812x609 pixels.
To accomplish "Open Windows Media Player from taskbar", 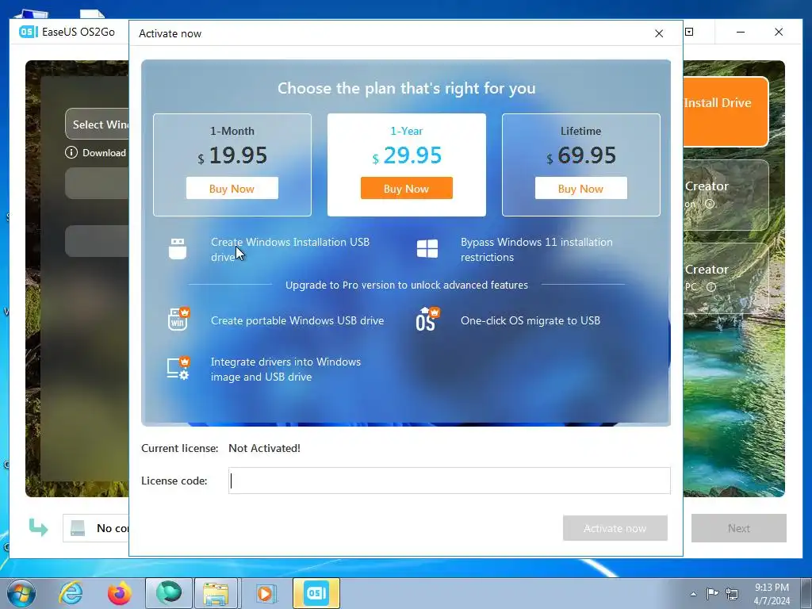I will [x=266, y=593].
